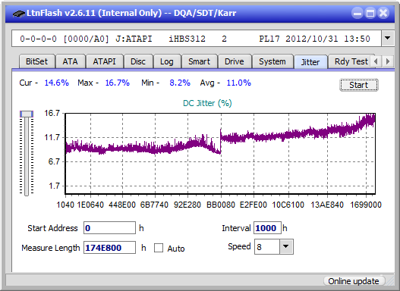Select the Jitter tab

[310, 62]
